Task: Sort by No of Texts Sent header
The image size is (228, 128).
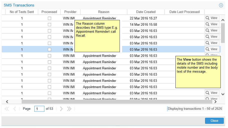Action: (x=22, y=12)
